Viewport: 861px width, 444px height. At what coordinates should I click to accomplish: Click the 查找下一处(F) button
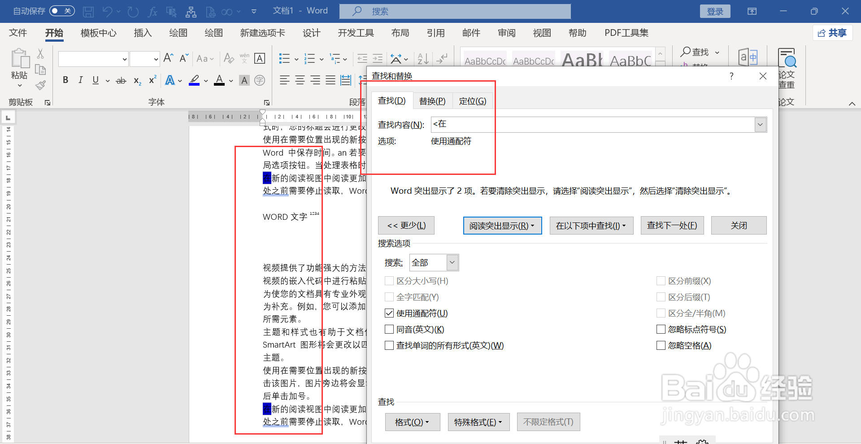point(672,226)
